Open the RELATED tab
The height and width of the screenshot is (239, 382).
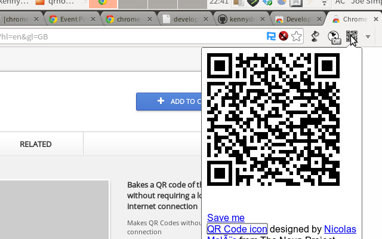(x=36, y=144)
